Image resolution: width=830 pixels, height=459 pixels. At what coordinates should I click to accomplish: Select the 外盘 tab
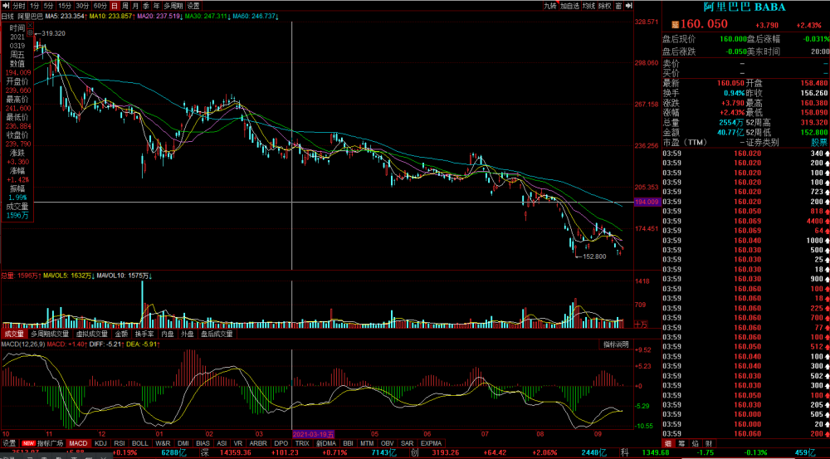[x=187, y=334]
